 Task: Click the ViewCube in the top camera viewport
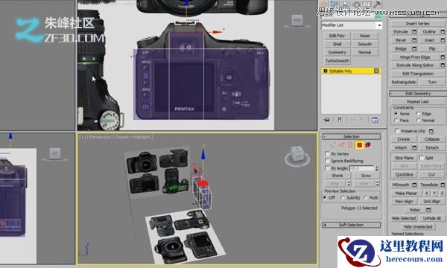[x=297, y=22]
